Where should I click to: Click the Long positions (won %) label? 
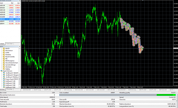(126, 106)
